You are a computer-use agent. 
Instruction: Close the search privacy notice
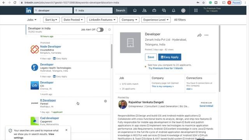tap(67, 130)
